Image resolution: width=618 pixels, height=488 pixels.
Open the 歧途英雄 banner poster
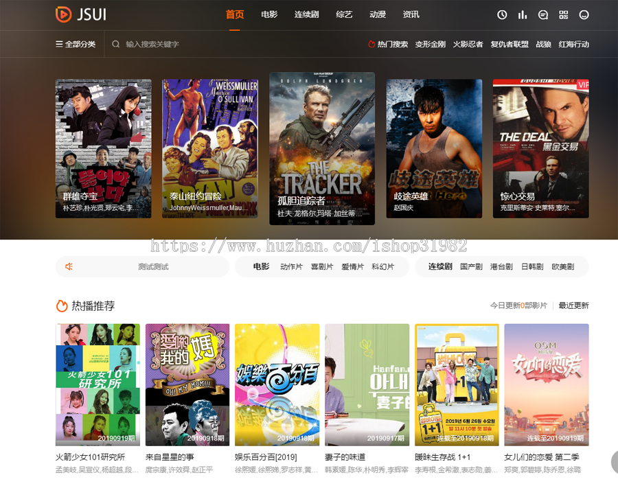434,148
